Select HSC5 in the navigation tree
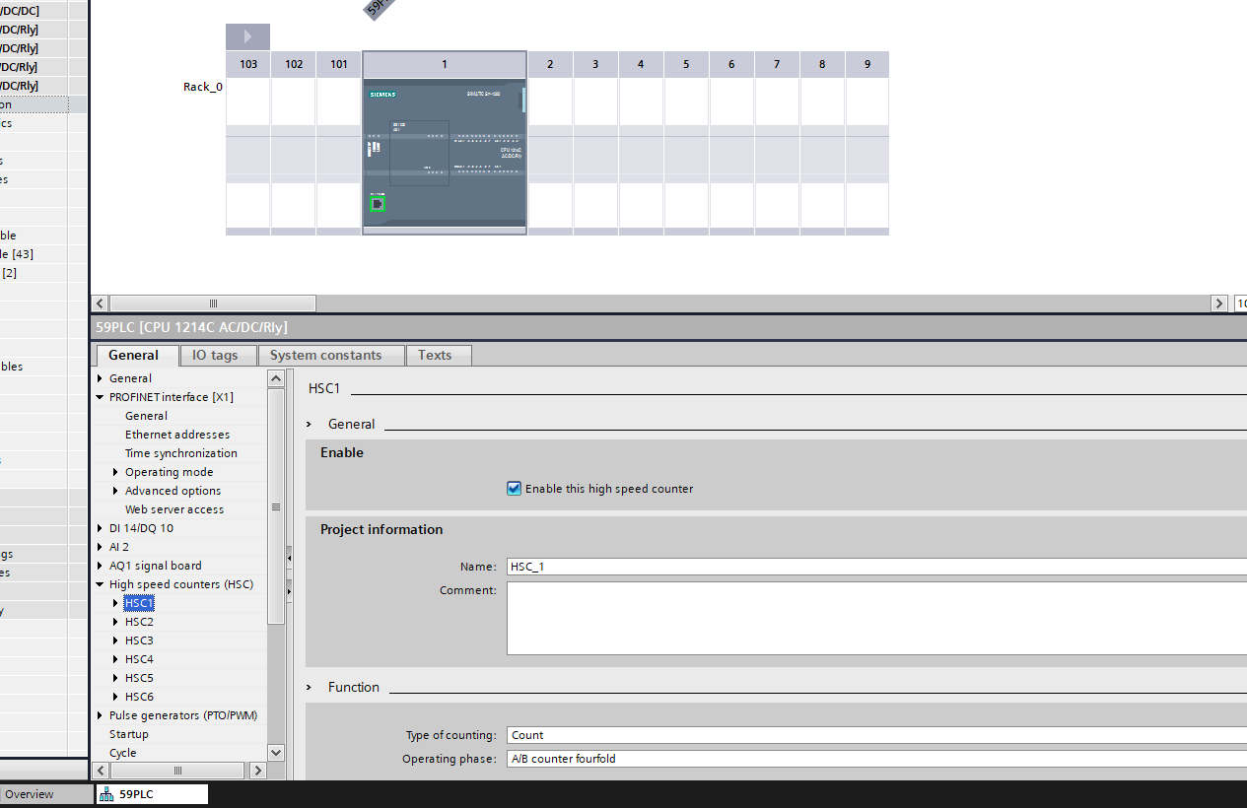The image size is (1247, 808). pyautogui.click(x=139, y=678)
